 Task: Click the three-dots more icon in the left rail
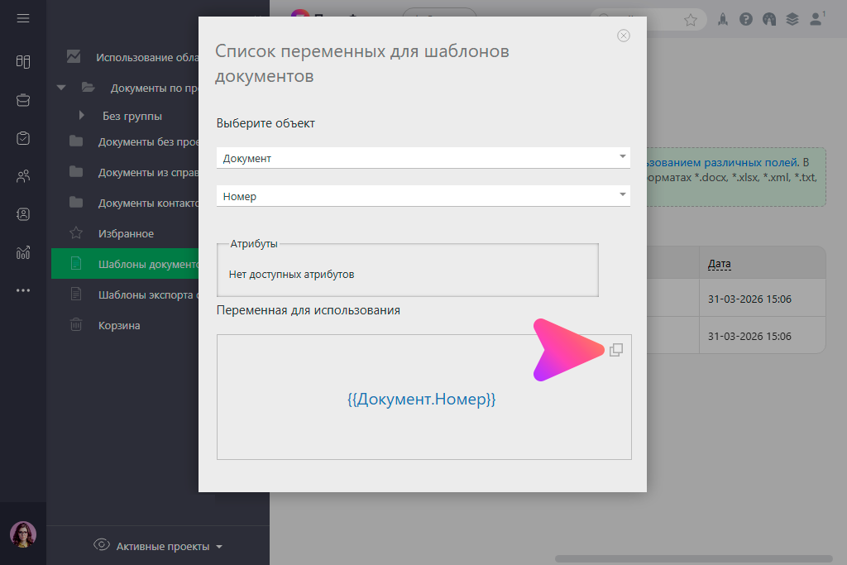tap(23, 290)
